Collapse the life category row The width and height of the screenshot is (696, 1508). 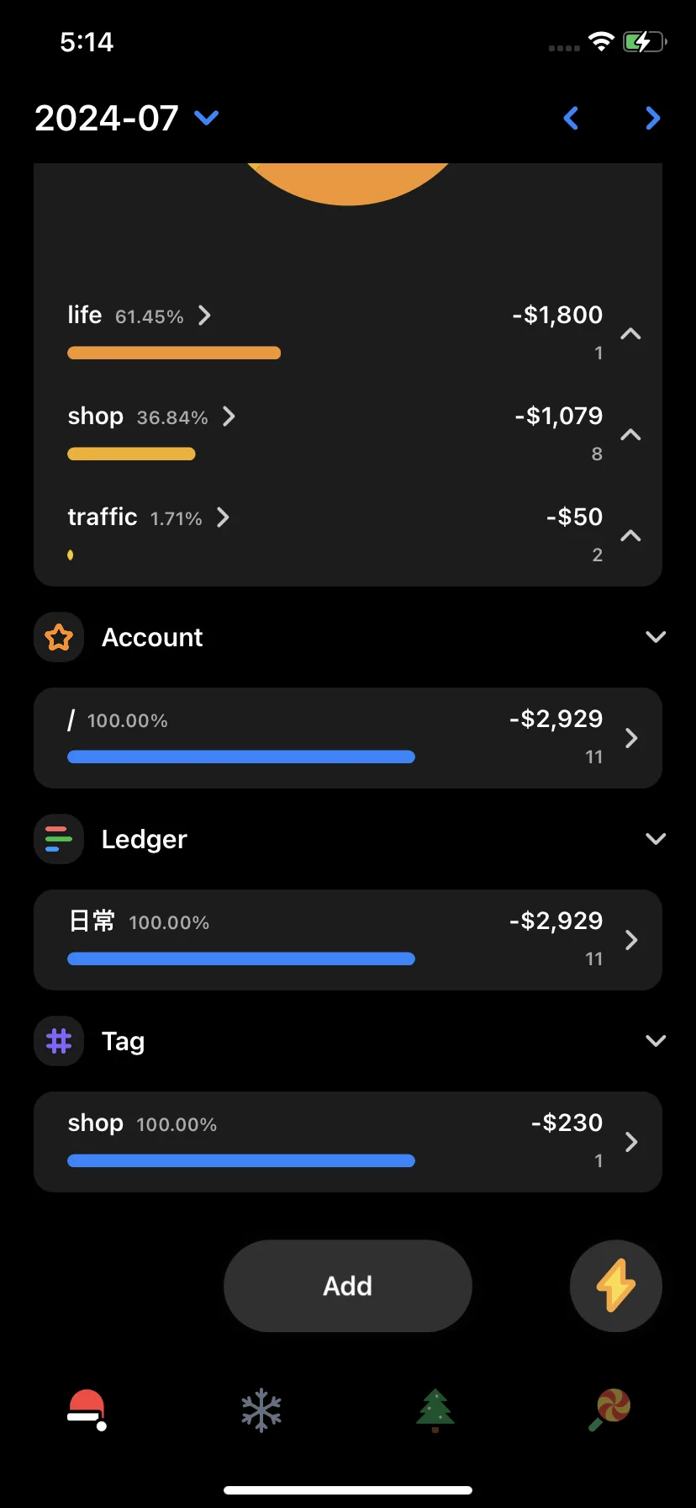coord(630,334)
